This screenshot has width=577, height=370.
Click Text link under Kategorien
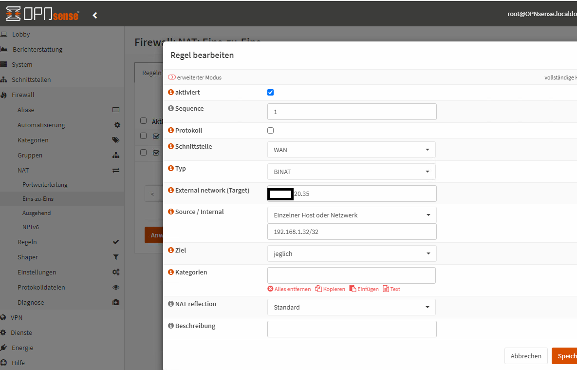point(391,289)
